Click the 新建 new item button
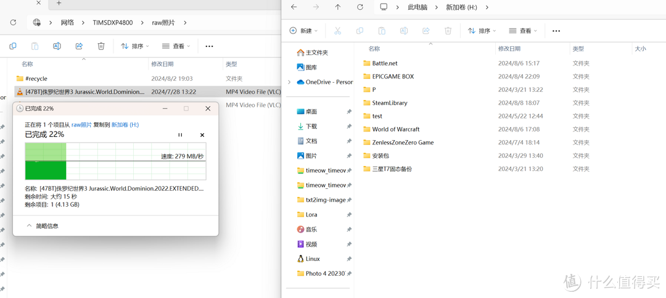 click(x=303, y=31)
